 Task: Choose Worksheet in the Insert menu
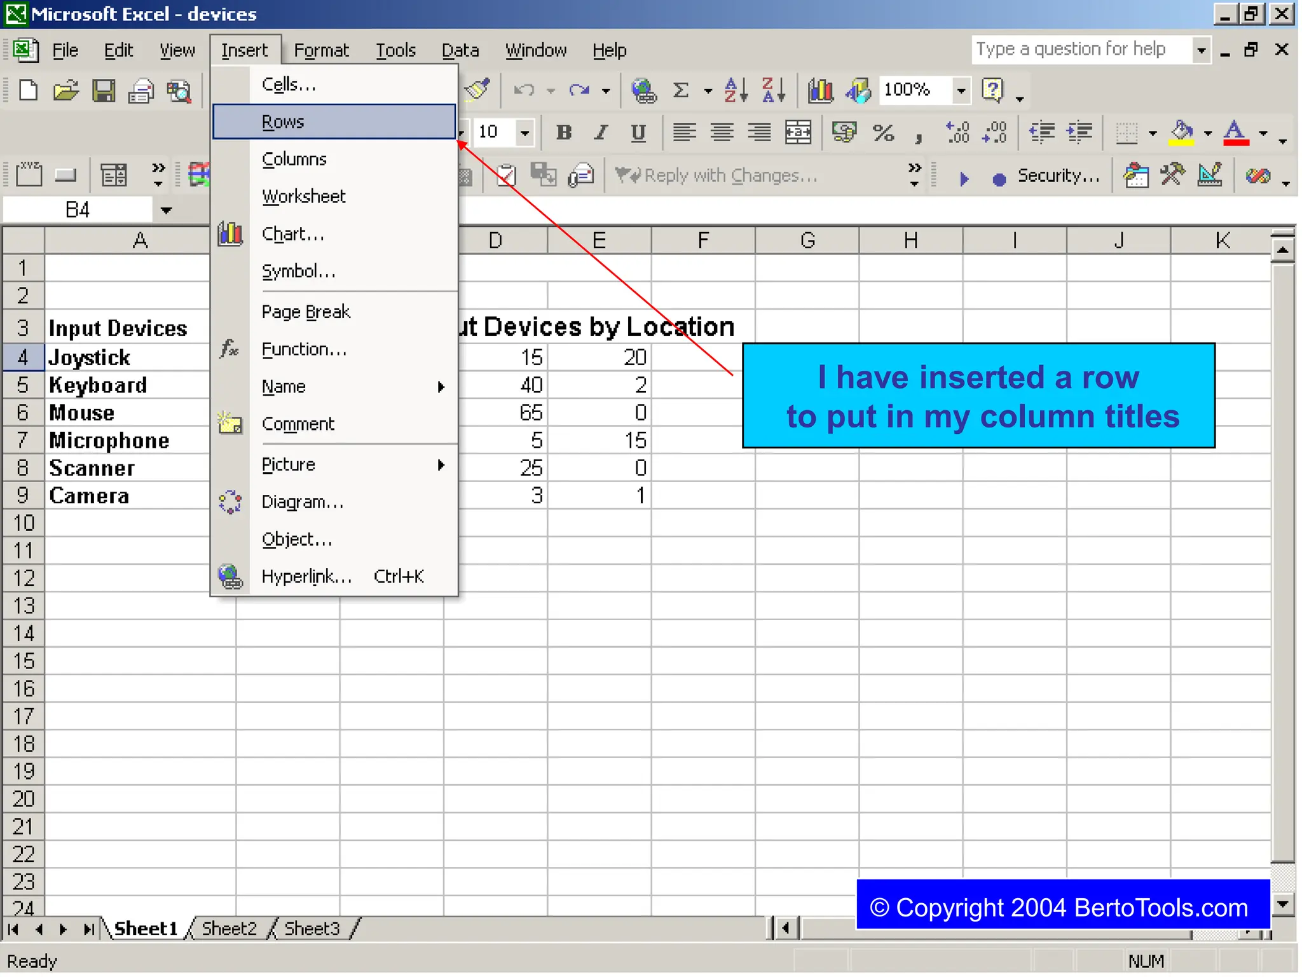coord(334,196)
